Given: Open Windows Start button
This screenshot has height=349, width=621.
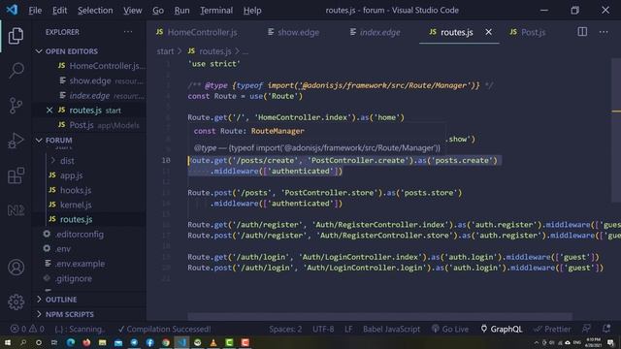Looking at the screenshot, I should (8, 342).
